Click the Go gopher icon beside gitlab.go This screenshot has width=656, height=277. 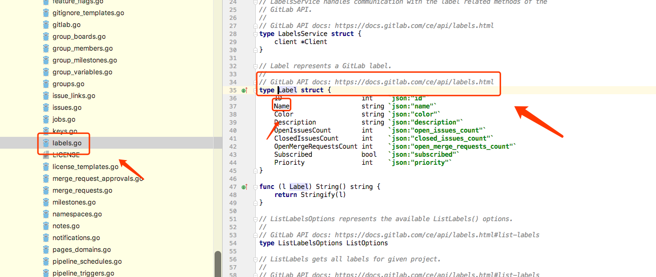pos(45,24)
